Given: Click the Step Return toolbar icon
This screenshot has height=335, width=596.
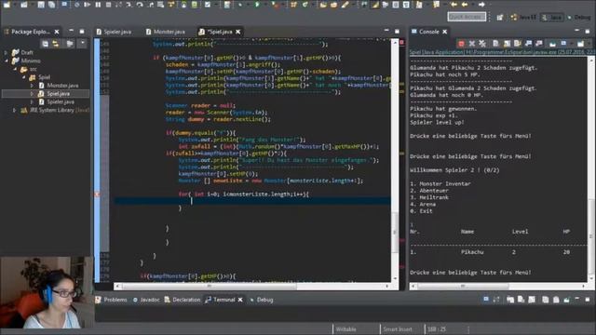Looking at the screenshot, I should [x=151, y=5].
